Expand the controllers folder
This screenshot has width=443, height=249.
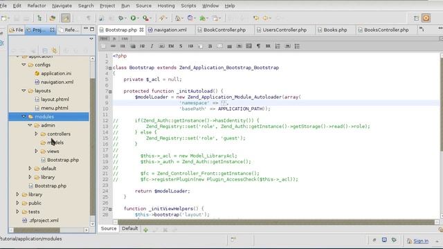tap(36, 133)
